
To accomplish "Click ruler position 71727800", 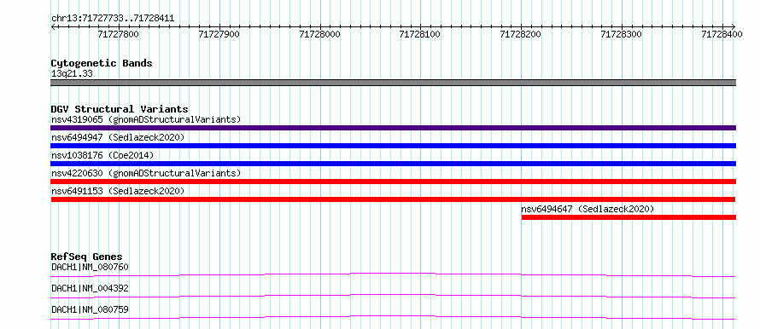I will coord(118,34).
